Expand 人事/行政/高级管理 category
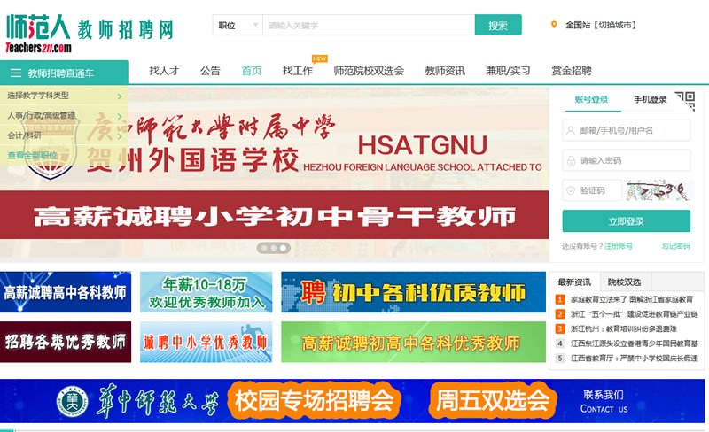The width and height of the screenshot is (709, 432). click(x=64, y=115)
